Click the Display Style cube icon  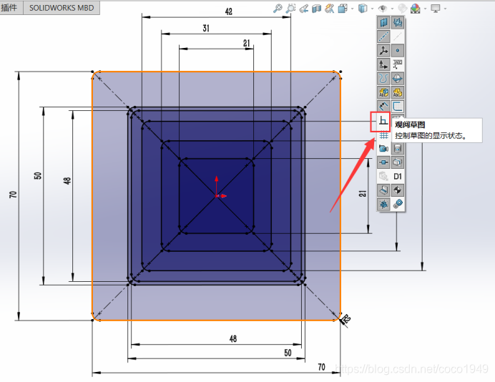pyautogui.click(x=363, y=9)
